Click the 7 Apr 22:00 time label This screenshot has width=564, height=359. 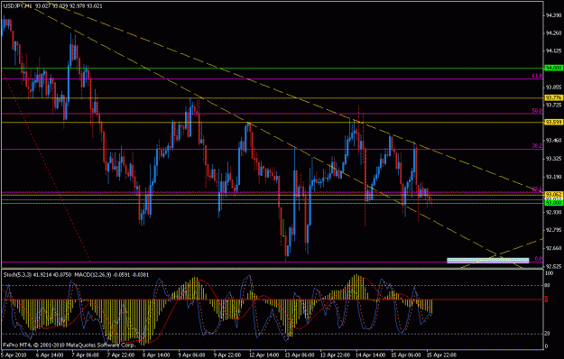pos(121,355)
